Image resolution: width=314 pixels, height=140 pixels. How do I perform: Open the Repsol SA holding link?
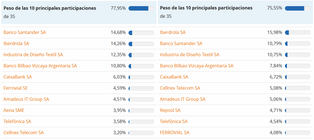point(170,110)
